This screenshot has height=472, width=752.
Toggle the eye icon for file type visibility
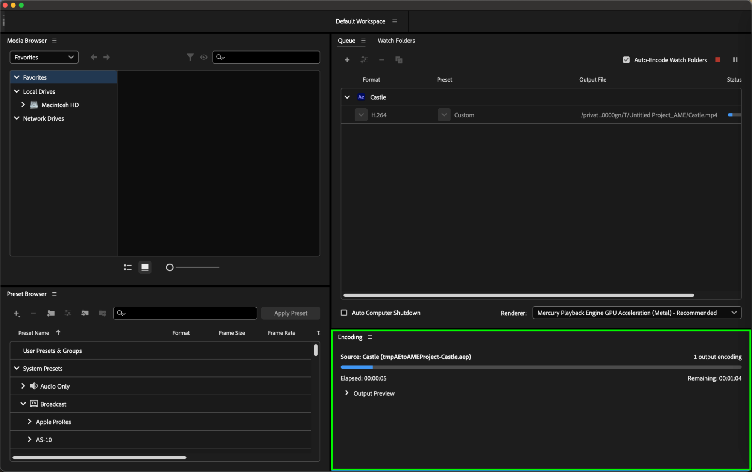point(204,57)
